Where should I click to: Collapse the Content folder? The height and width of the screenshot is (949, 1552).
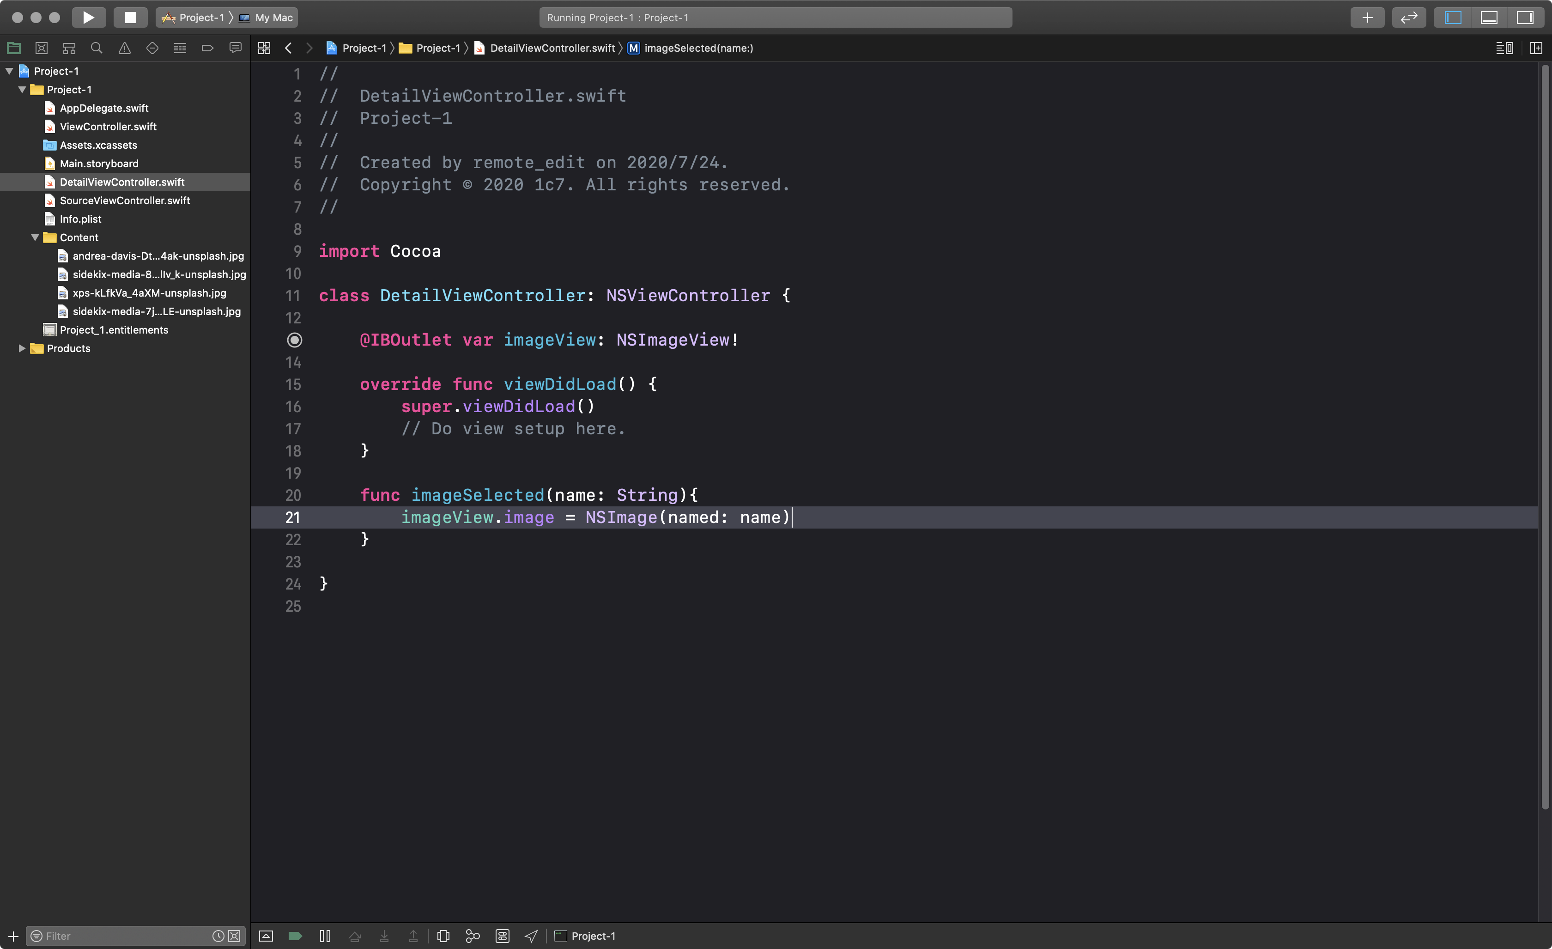point(35,237)
